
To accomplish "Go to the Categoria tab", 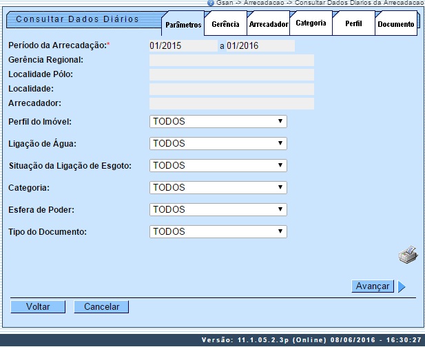I will tap(311, 23).
